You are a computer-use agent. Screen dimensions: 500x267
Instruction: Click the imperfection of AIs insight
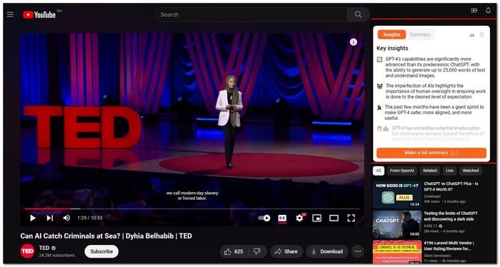[x=436, y=91]
